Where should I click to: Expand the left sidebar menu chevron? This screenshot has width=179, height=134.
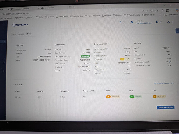(x=4, y=42)
